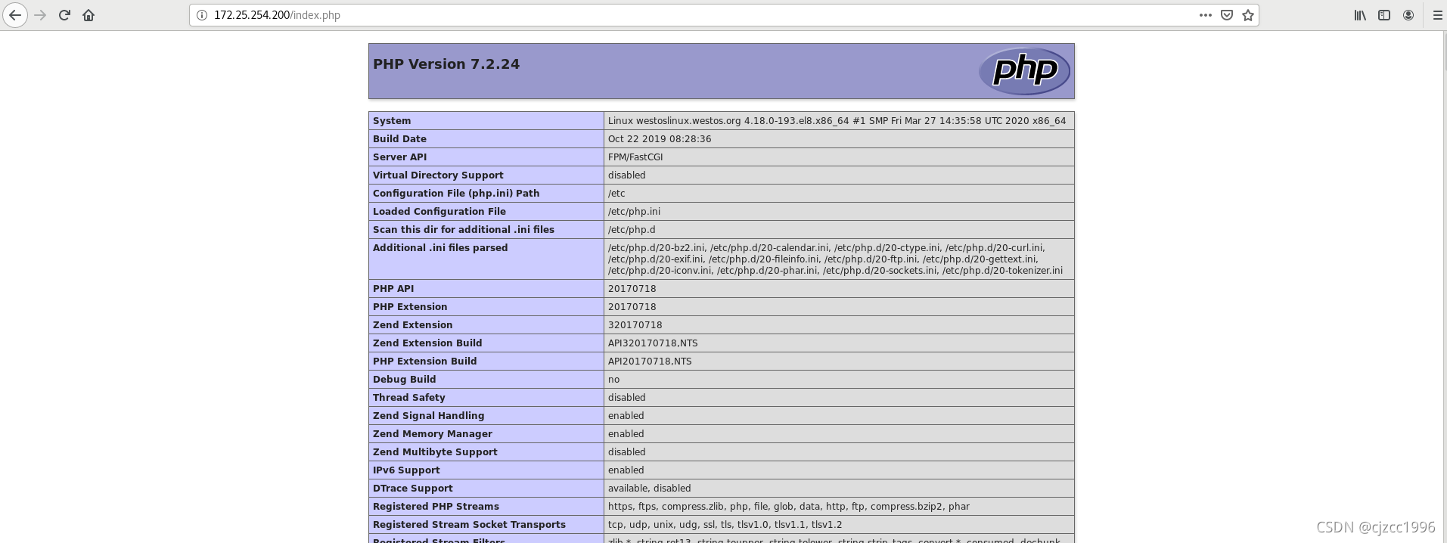The image size is (1447, 543).
Task: Click the Configuration File (php.ini) Path label
Action: point(456,194)
